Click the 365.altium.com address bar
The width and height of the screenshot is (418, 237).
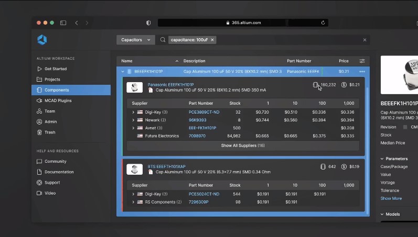[243, 23]
